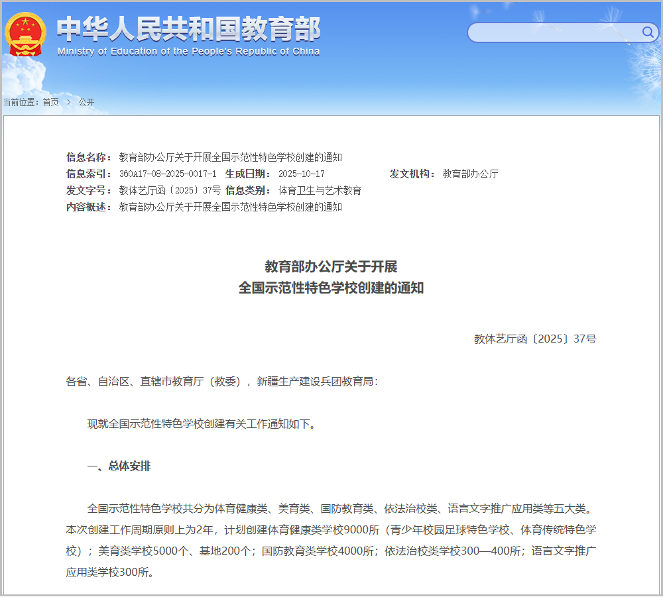663x597 pixels.
Task: Click the last line 应用类学校300所
Action: pyautogui.click(x=110, y=572)
